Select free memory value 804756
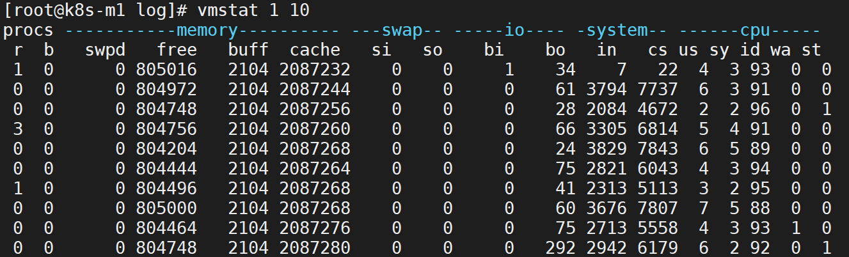This screenshot has height=257, width=849. coord(166,129)
